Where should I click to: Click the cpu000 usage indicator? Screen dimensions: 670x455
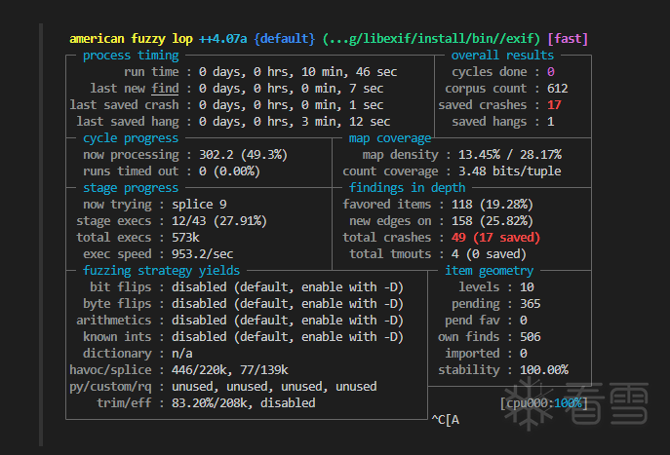click(x=543, y=403)
